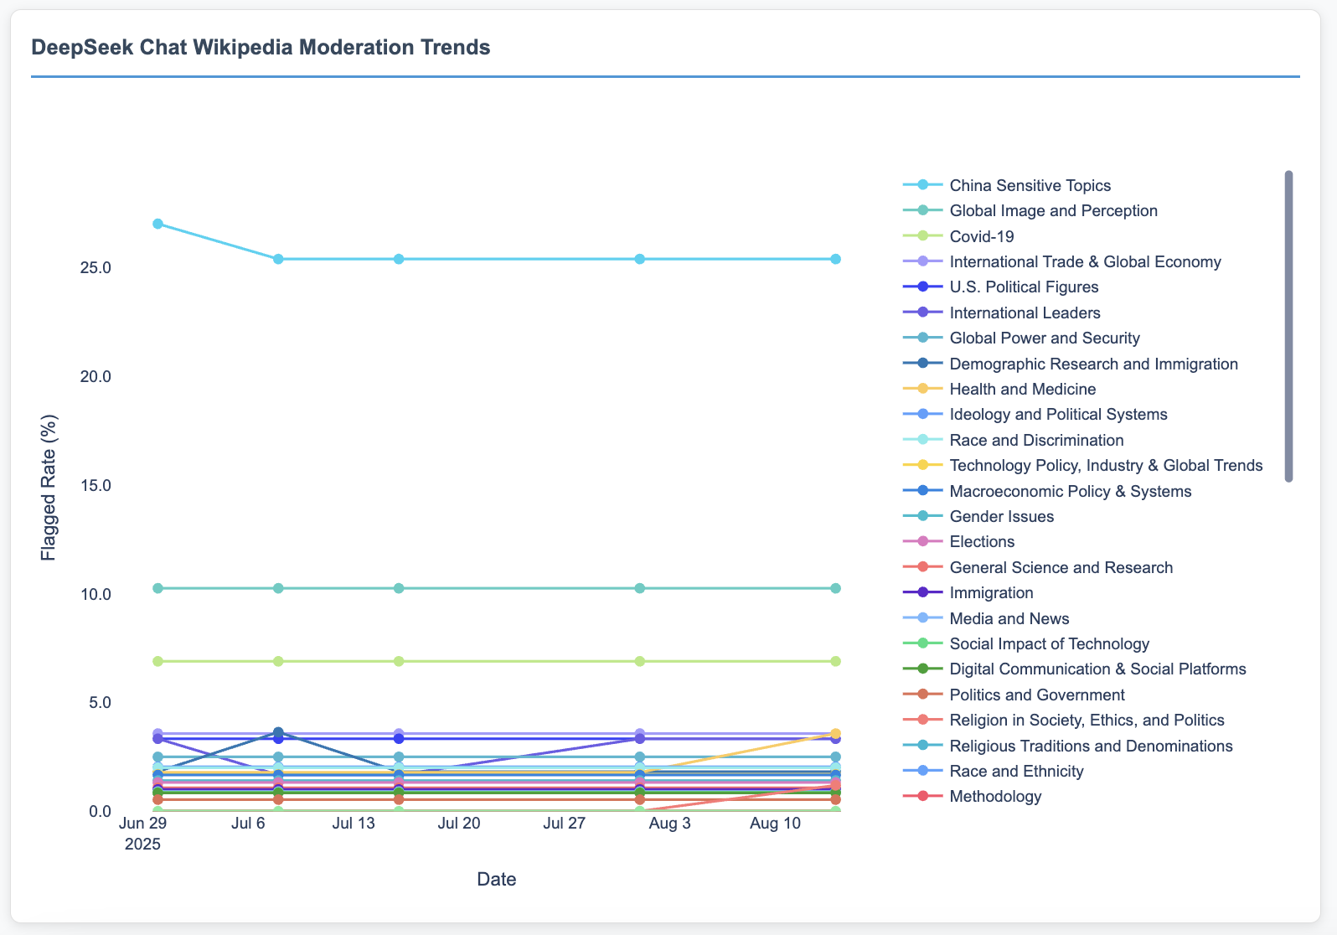Toggle Race and Discrimination in legend
Image resolution: width=1337 pixels, height=935 pixels.
(x=1014, y=440)
